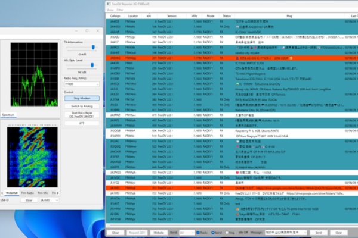Select the sasebo-city miyake row
Image resolution: width=358 pixels, height=238 pixels.
(x=232, y=52)
